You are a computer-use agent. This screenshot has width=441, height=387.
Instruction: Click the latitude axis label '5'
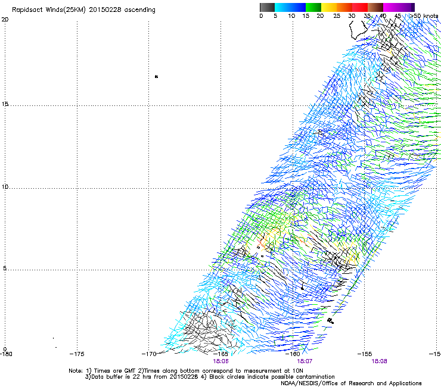click(x=5, y=268)
